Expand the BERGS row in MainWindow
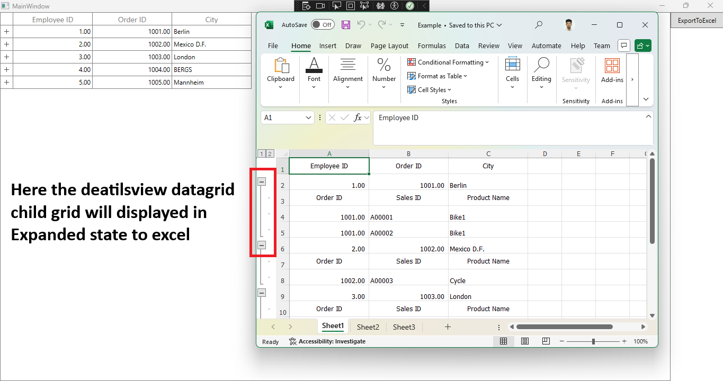This screenshot has height=381, width=723. (x=6, y=70)
